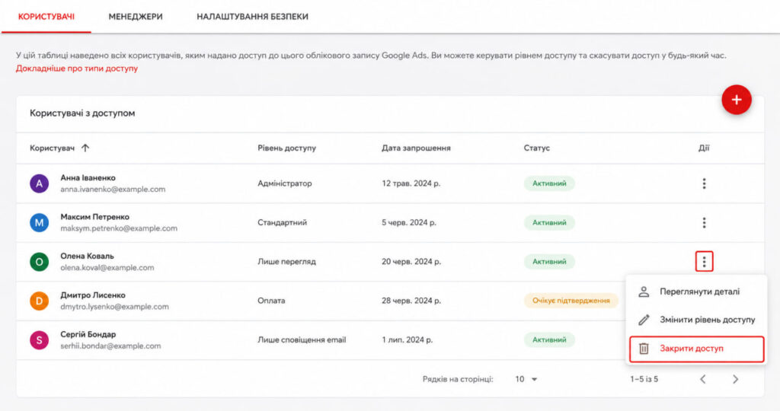This screenshot has height=411, width=780.
Task: Click Активний status badge of Анна Іваненко
Action: coord(549,183)
